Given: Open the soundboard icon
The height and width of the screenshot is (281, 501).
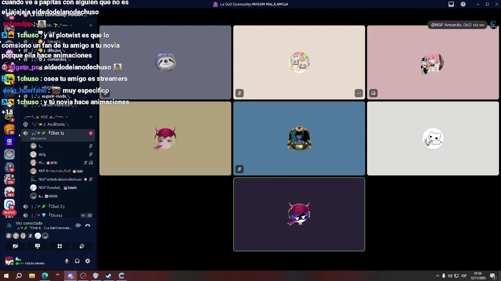Looking at the screenshot, I should [82, 246].
